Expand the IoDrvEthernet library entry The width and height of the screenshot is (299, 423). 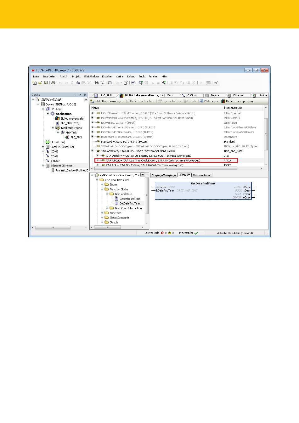tap(92, 113)
